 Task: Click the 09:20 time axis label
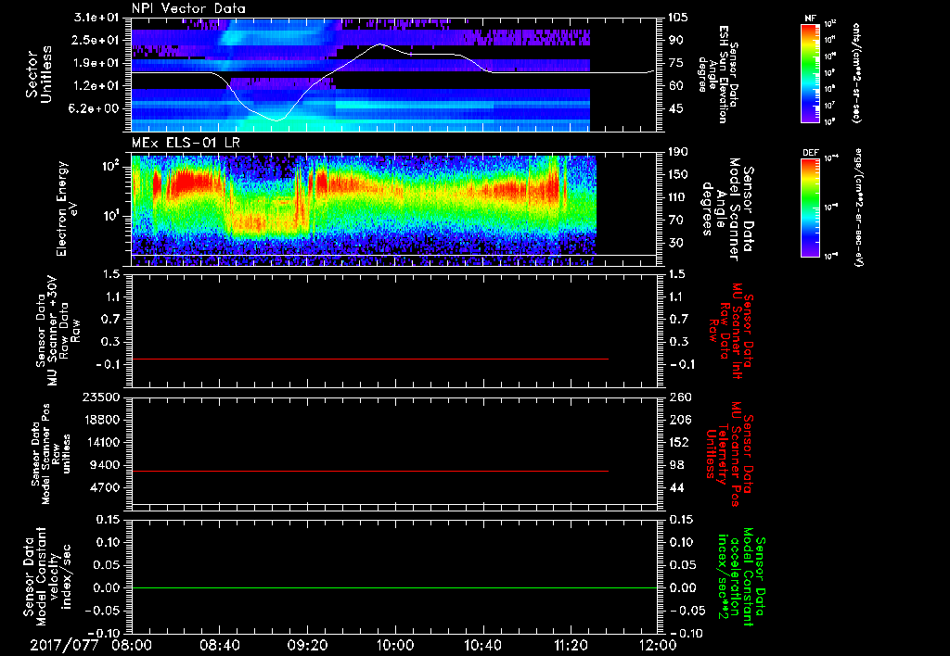click(307, 644)
